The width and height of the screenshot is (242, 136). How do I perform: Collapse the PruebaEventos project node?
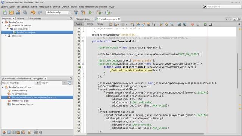point(3,22)
